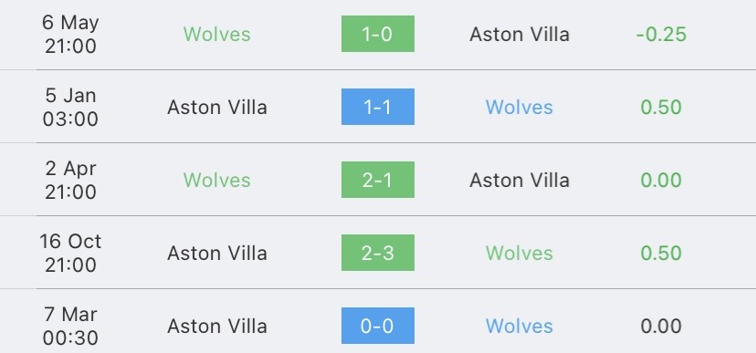The width and height of the screenshot is (756, 353).
Task: Click green Wolves link on 16 Oct
Action: point(520,253)
